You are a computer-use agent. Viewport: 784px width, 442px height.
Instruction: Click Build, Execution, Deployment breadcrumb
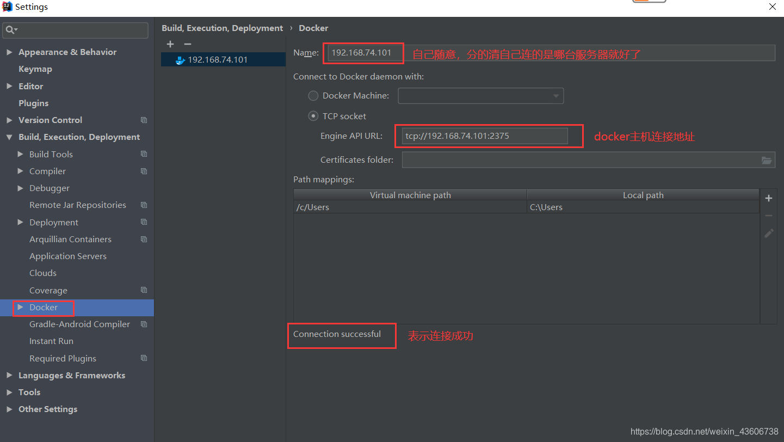(x=223, y=28)
